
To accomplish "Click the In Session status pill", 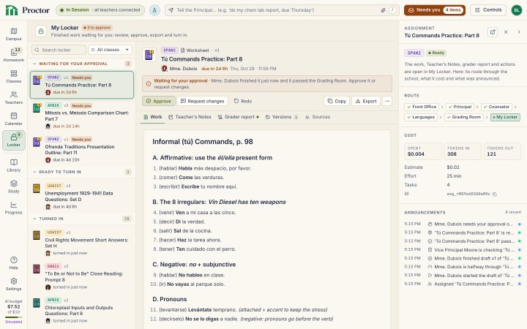I will (x=100, y=10).
